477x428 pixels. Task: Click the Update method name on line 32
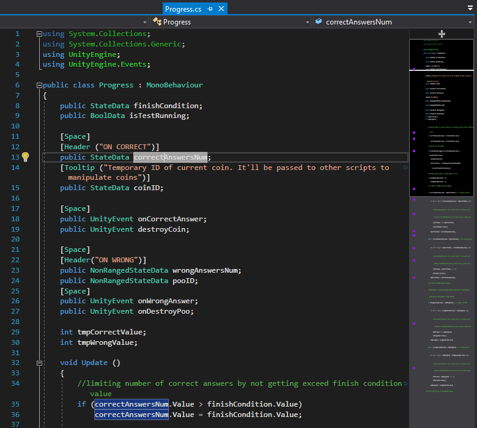point(95,363)
